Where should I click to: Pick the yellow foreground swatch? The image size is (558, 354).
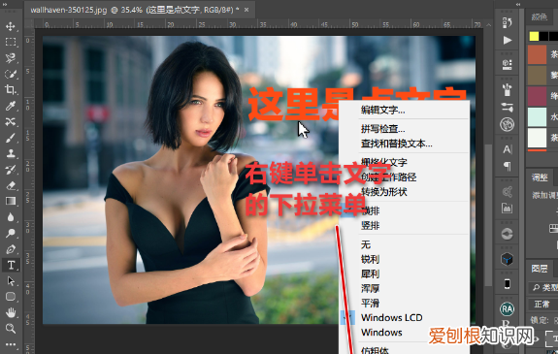click(534, 36)
